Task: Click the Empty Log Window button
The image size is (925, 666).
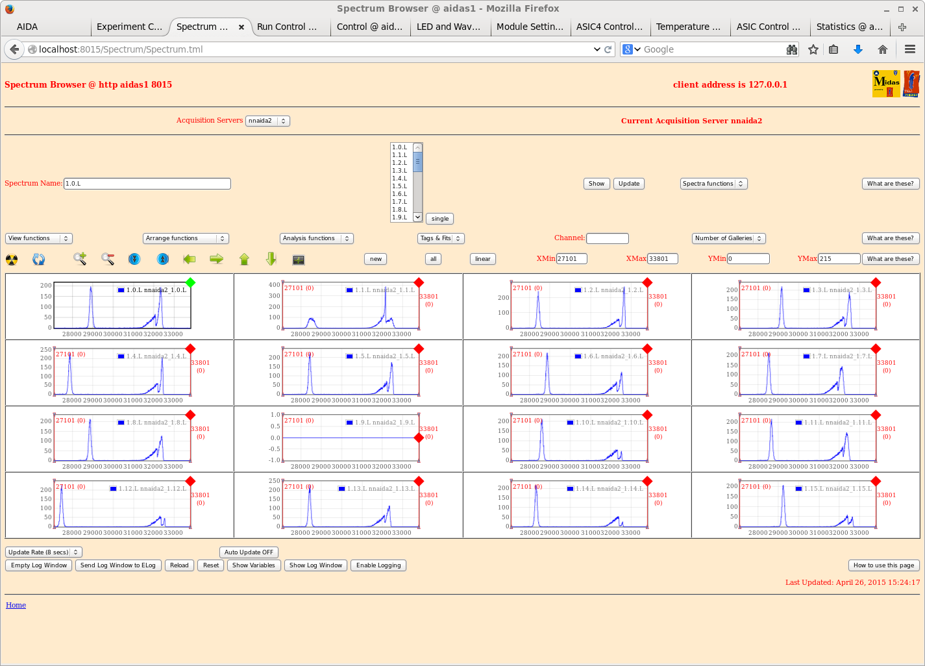Action: tap(39, 565)
